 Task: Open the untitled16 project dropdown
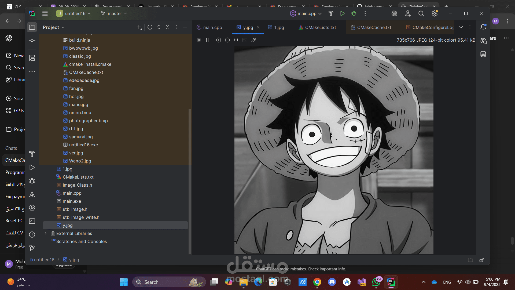pyautogui.click(x=73, y=13)
